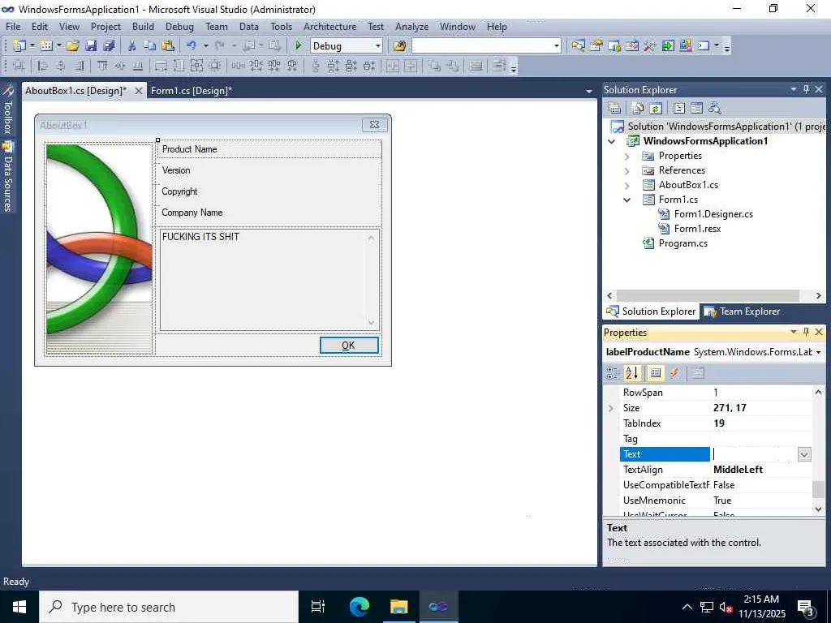
Task: Cut selection with the scissors icon
Action: (132, 46)
